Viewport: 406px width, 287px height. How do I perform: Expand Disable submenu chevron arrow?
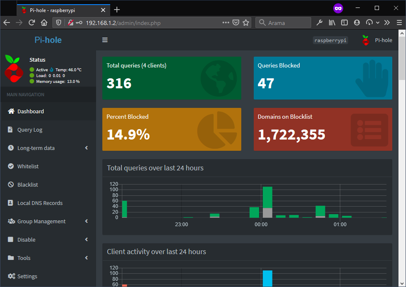(x=87, y=239)
